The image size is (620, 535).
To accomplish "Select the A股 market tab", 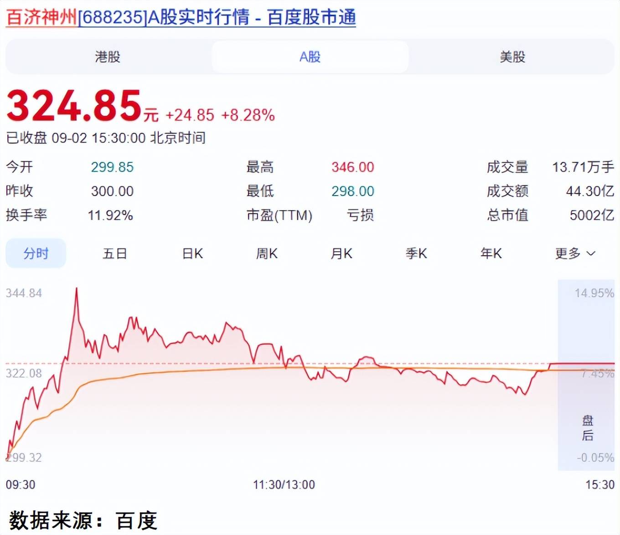I will tap(310, 57).
